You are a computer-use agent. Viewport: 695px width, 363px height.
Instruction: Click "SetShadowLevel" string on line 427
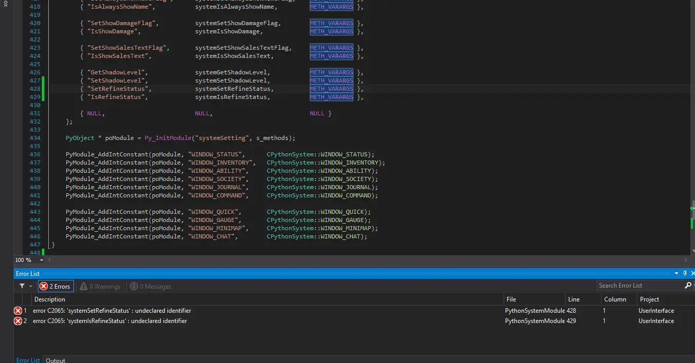[118, 80]
